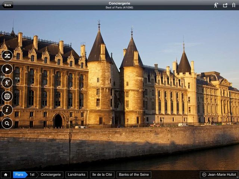Viewport: 239px width, 179px height.
Task: Share this photo using the share icon
Action: pos(225,5)
